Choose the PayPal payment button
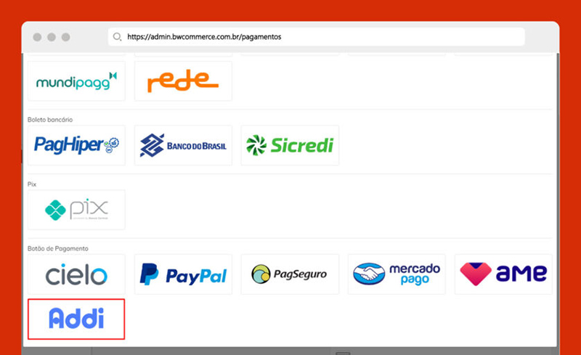581x355 pixels. [x=183, y=274]
